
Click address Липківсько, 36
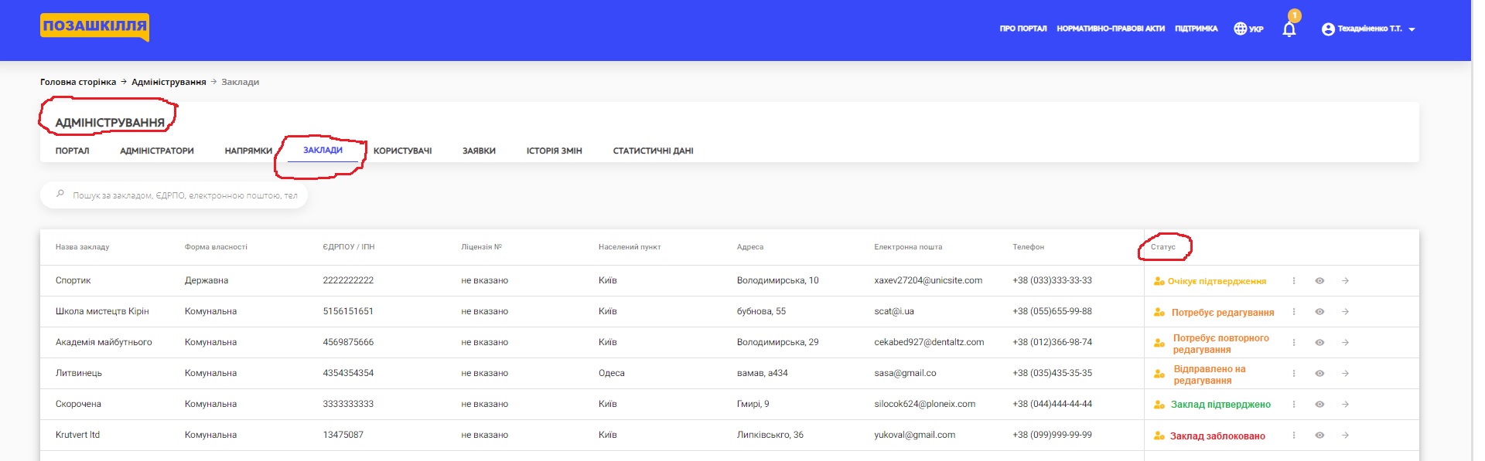click(770, 435)
